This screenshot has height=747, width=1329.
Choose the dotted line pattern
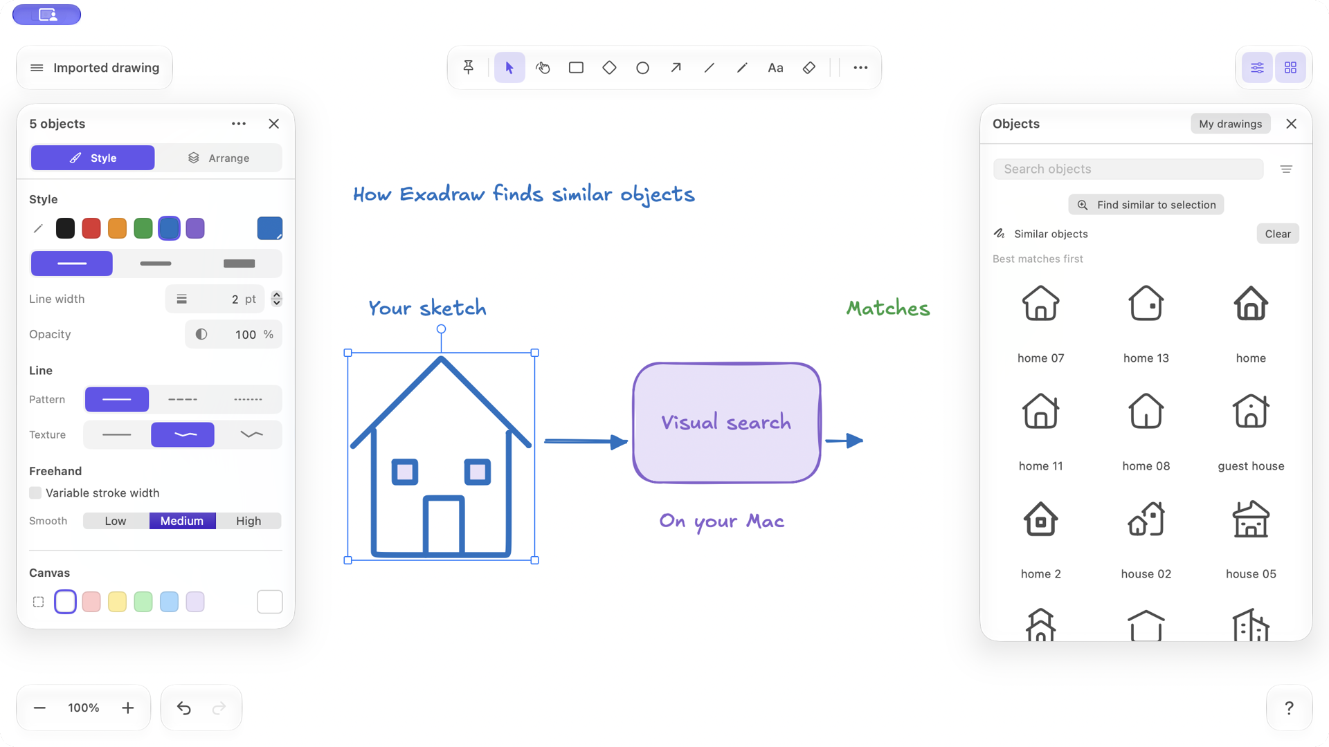248,400
